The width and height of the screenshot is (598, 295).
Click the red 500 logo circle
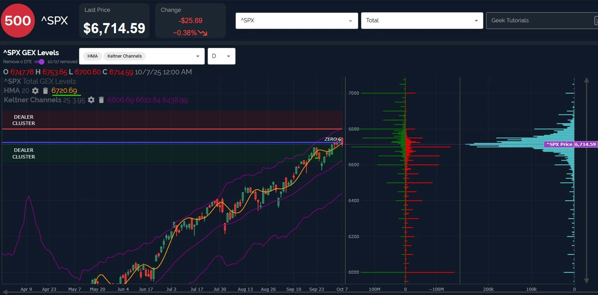pos(18,21)
